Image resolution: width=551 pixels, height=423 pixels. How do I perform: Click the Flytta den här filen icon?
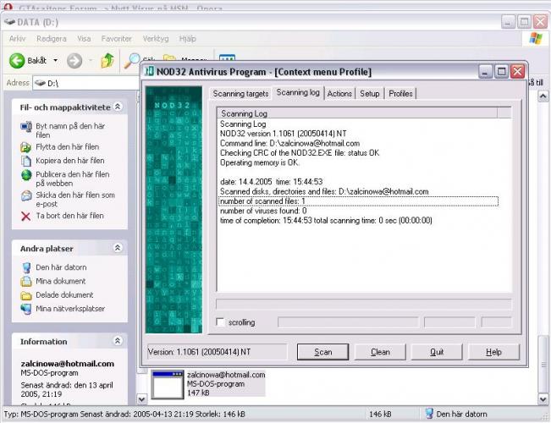click(26, 146)
